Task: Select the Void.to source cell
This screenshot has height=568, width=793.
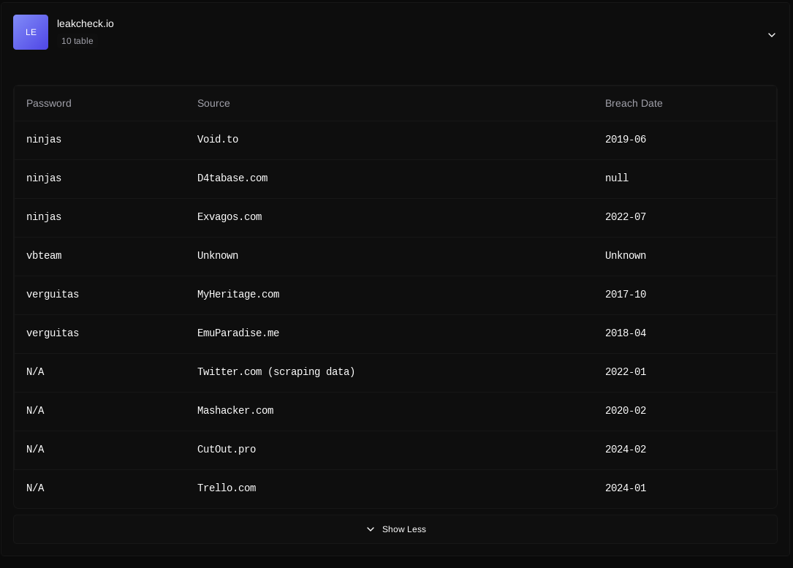Action: tap(218, 140)
